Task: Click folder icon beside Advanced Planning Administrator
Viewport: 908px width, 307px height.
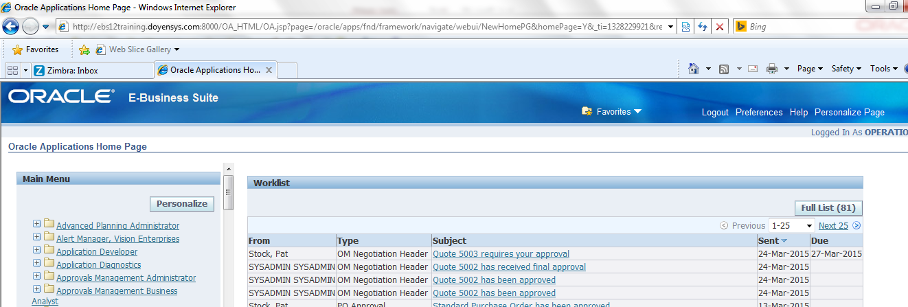Action: (49, 224)
